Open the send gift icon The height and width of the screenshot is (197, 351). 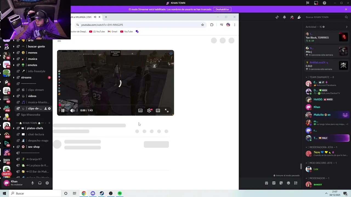(x=266, y=183)
